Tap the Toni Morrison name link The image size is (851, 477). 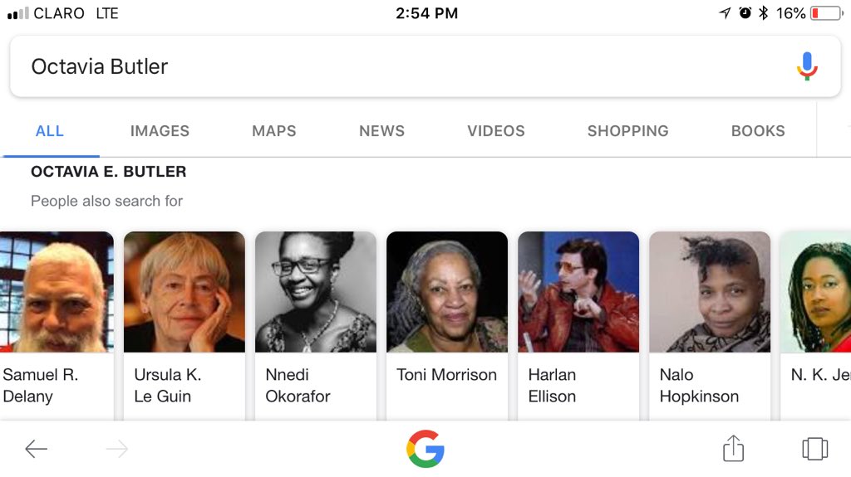(x=446, y=375)
